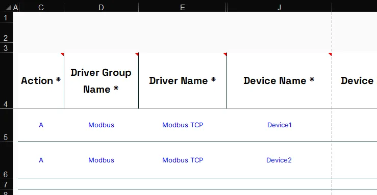Viewport: 377px width, 195px height.
Task: Click the 'Driver Name *' header cell
Action: coord(183,81)
